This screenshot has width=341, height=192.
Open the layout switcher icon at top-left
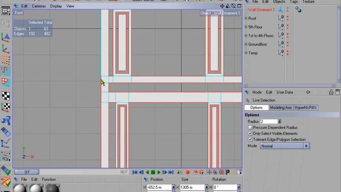point(5,11)
